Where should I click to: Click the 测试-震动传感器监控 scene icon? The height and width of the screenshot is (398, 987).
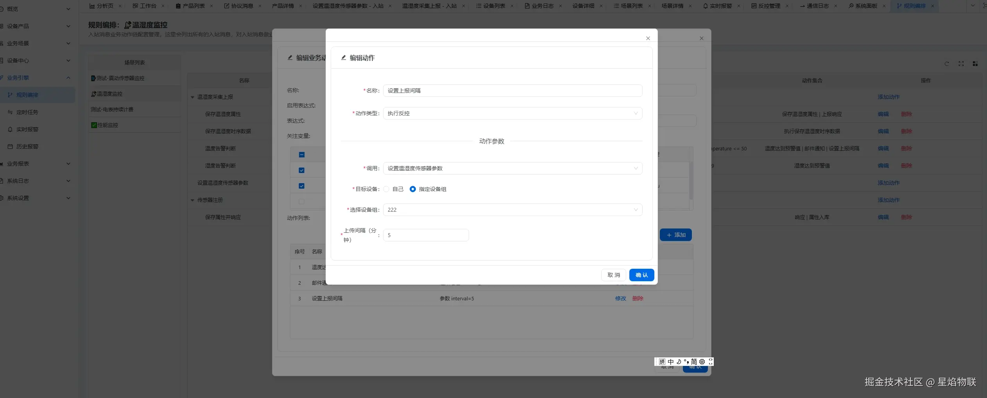click(93, 78)
